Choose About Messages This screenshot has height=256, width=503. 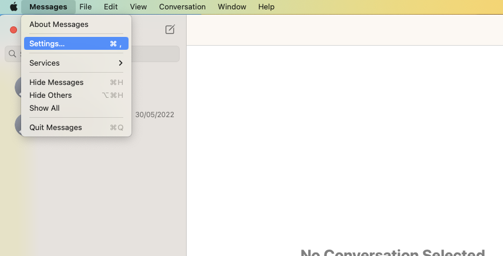pyautogui.click(x=76, y=25)
